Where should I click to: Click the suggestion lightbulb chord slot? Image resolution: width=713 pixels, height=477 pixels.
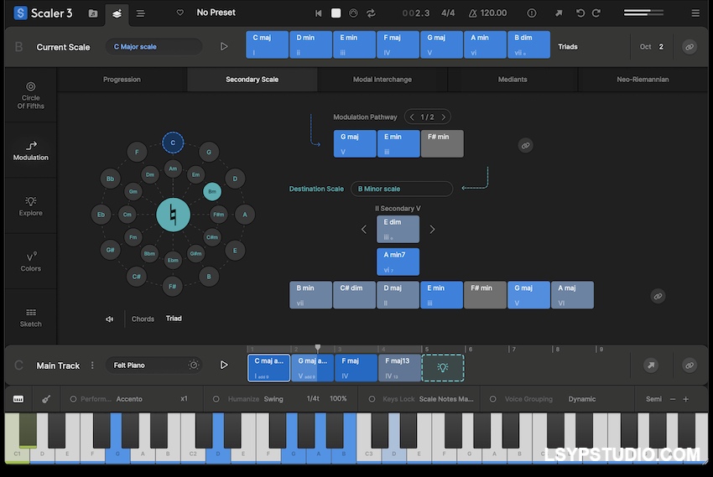443,367
